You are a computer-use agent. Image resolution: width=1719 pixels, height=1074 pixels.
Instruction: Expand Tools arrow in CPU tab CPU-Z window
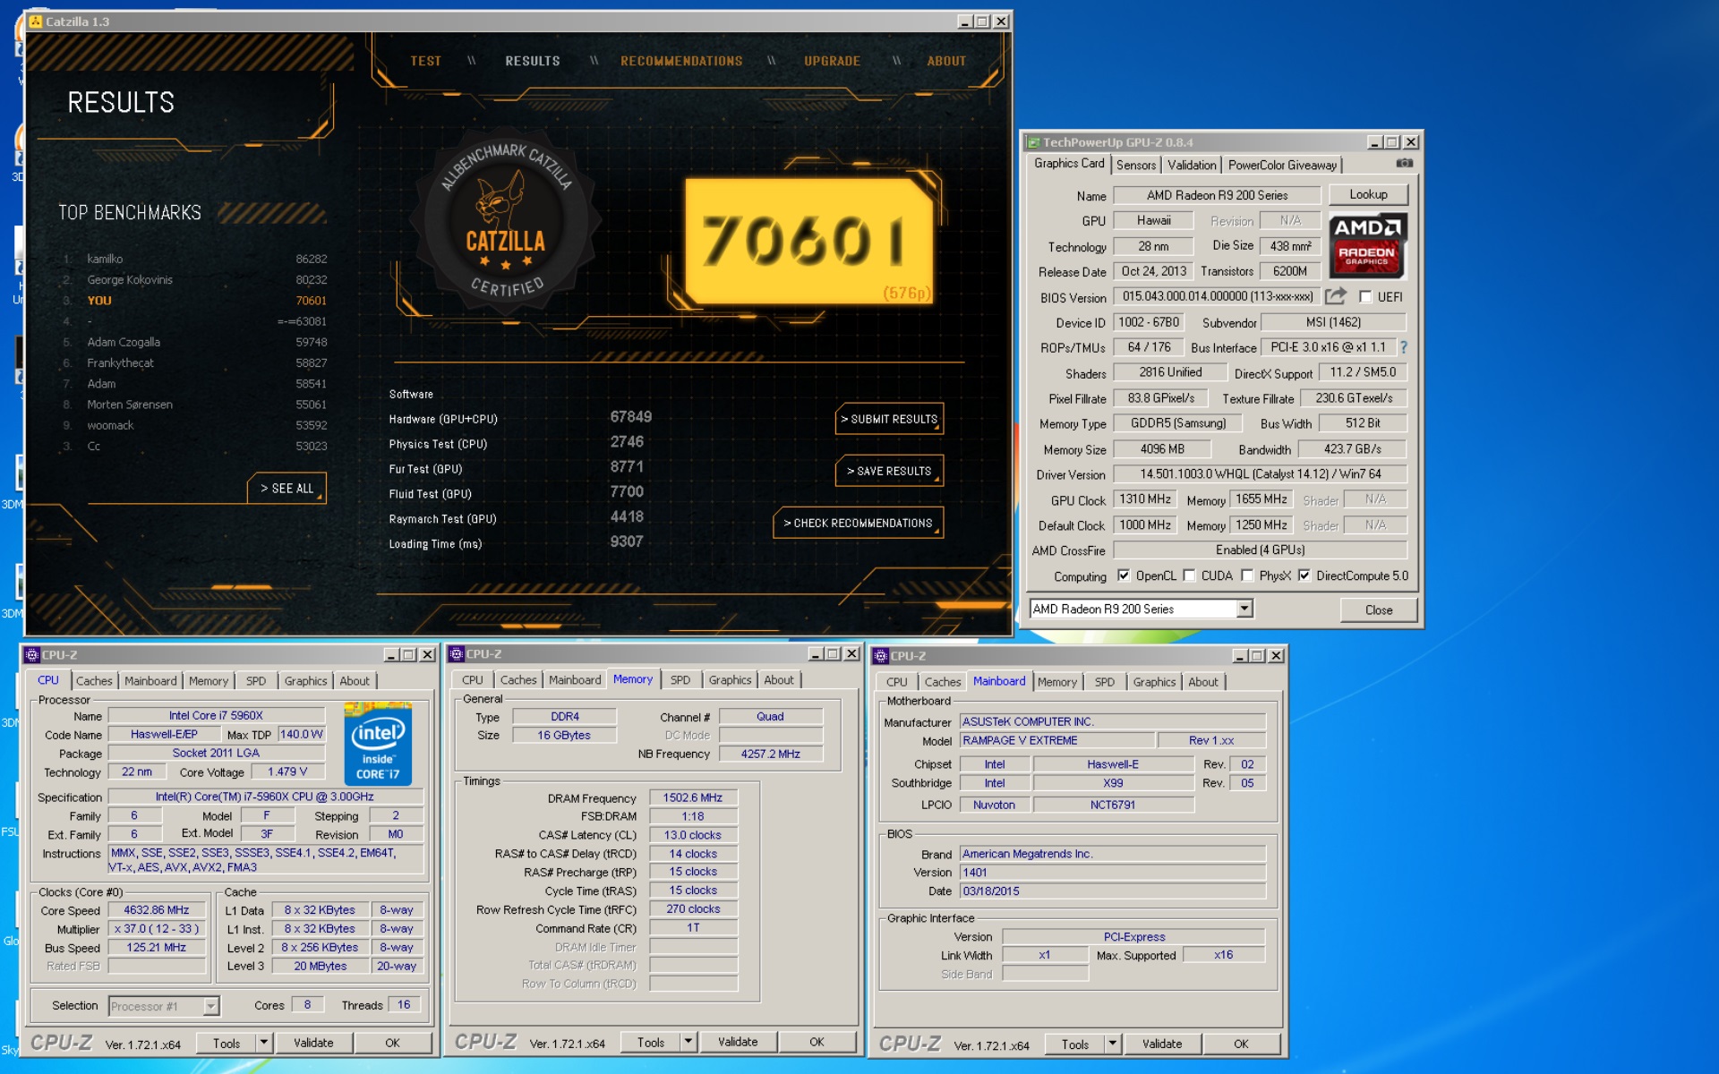point(264,1043)
